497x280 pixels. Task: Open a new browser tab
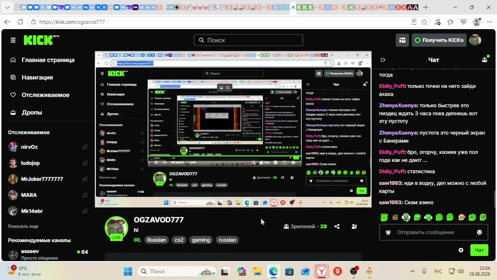pos(425,7)
